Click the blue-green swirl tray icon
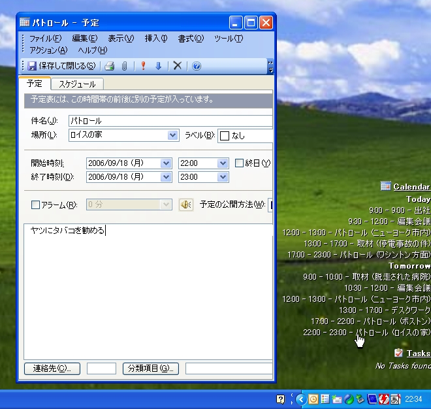Image resolution: width=431 pixels, height=409 pixels. pyautogui.click(x=349, y=399)
